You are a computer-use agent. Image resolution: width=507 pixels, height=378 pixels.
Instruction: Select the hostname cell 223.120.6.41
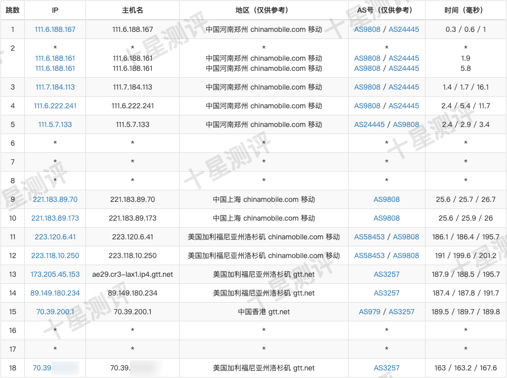tap(133, 237)
